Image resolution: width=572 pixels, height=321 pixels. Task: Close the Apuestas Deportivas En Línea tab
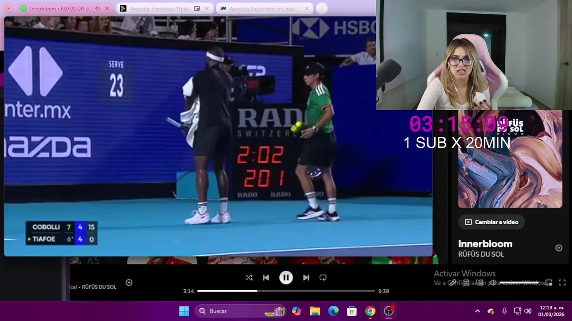[x=306, y=8]
